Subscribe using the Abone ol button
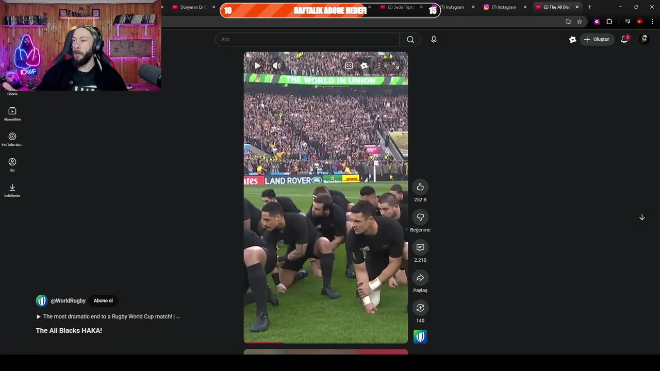The width and height of the screenshot is (660, 371). (x=103, y=301)
